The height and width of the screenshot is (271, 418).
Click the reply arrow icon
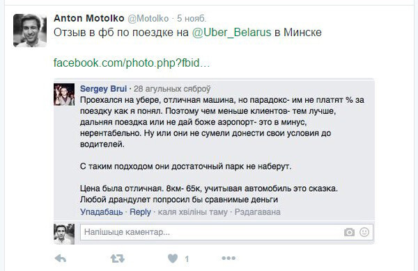tap(60, 258)
